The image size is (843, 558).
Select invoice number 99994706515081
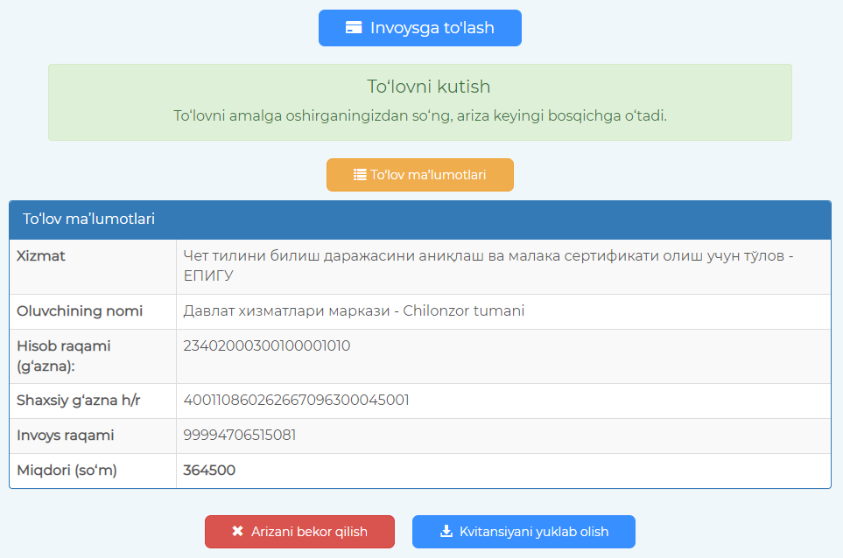[x=239, y=435]
